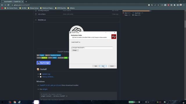Click the License badge
Image resolution: width=186 pixels, height=104 pixels.
[42, 58]
